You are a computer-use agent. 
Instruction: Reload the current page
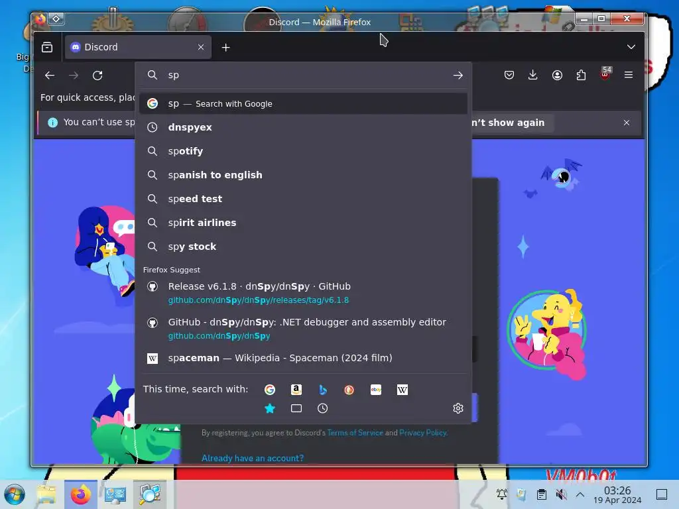point(97,76)
